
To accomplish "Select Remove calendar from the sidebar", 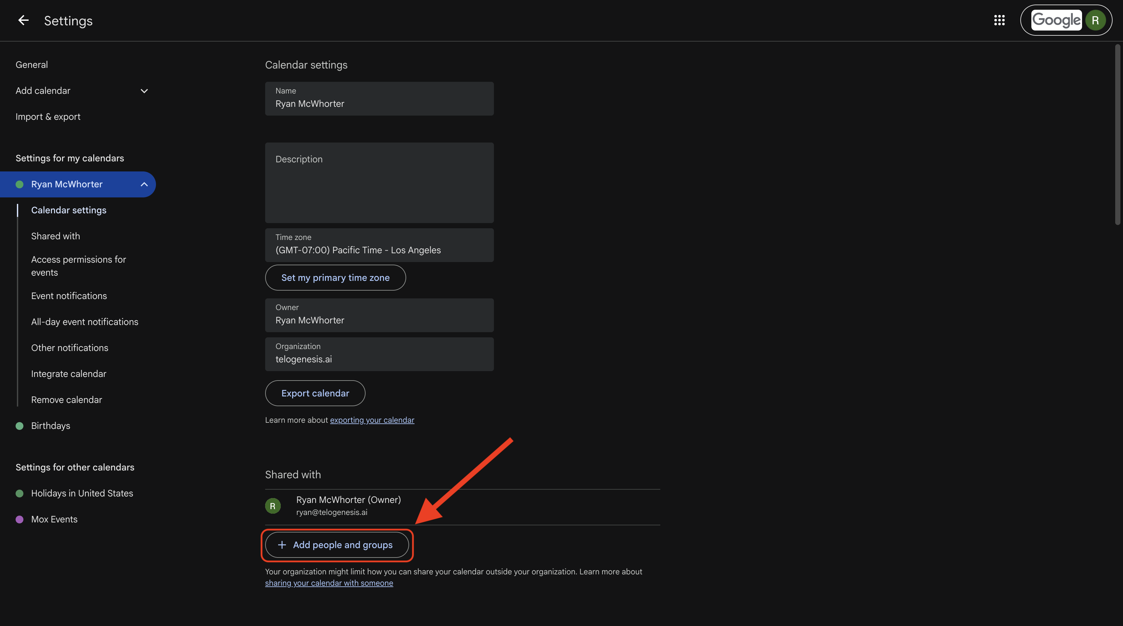I will click(66, 399).
